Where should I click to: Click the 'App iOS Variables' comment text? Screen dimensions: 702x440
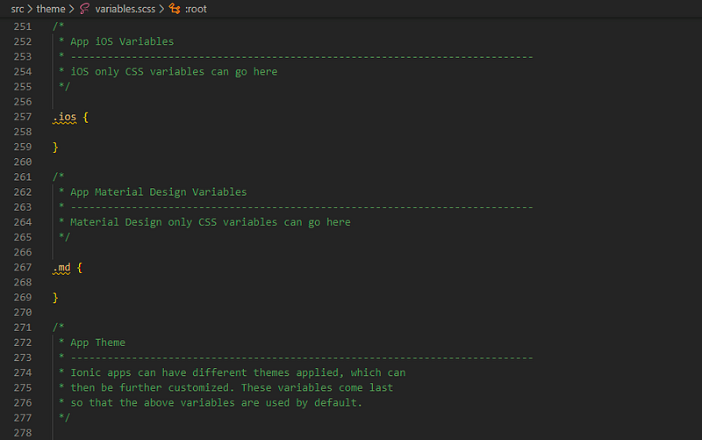(x=122, y=41)
